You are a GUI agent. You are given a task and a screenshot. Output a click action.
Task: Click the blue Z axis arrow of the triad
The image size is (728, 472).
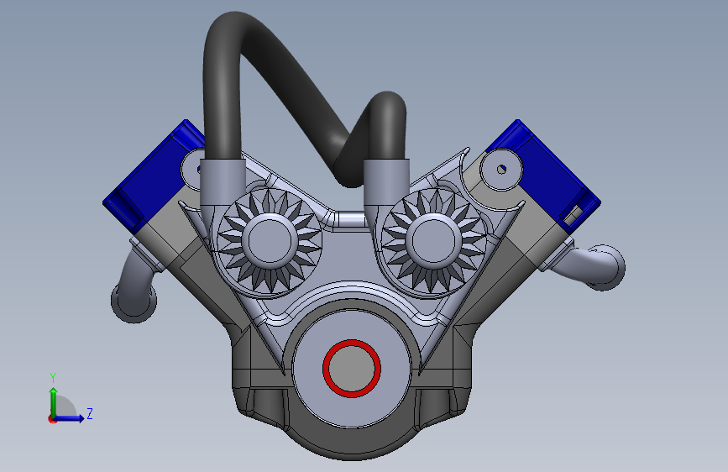(x=70, y=418)
